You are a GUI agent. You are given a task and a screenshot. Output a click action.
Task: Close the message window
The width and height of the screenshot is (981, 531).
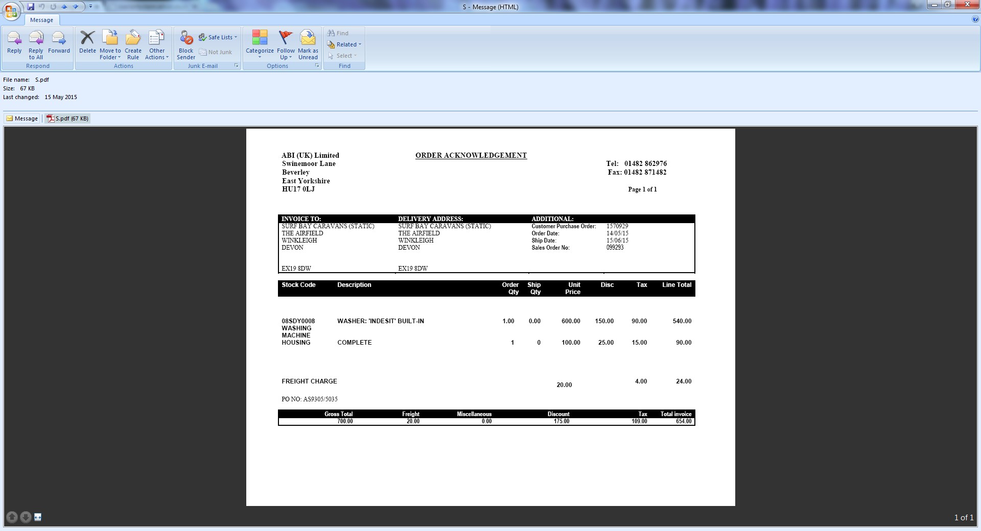(x=967, y=5)
